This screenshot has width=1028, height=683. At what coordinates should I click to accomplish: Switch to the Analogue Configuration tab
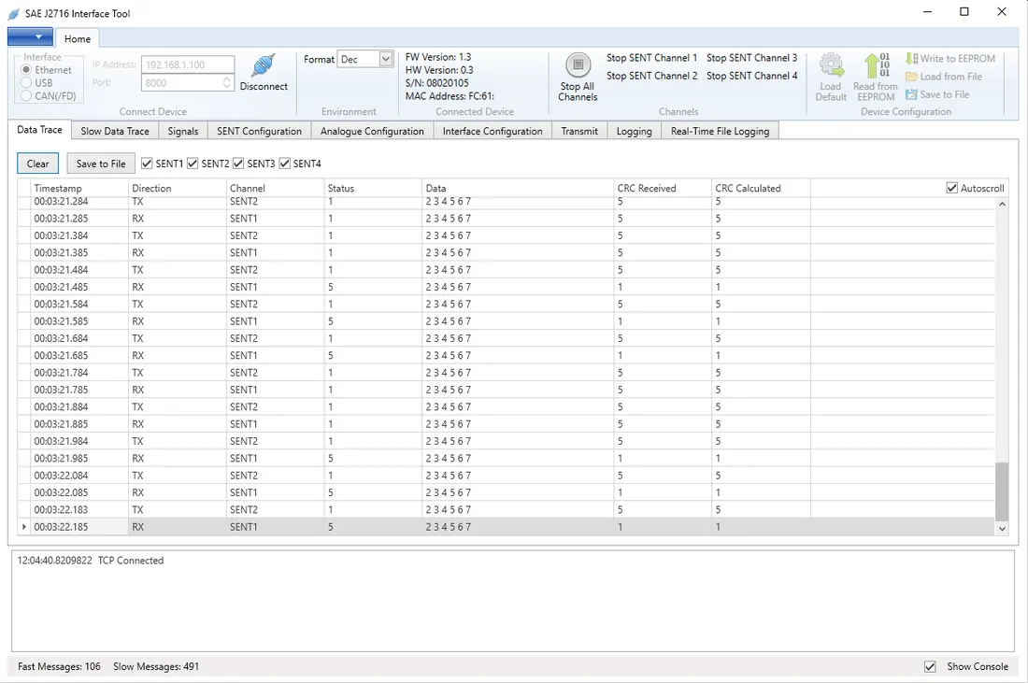pos(372,131)
